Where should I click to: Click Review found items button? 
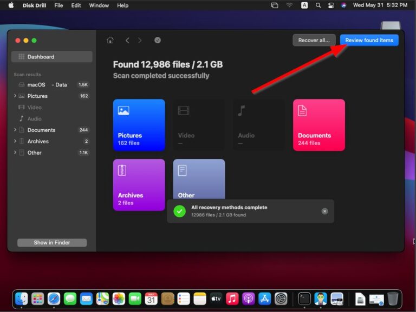(369, 40)
